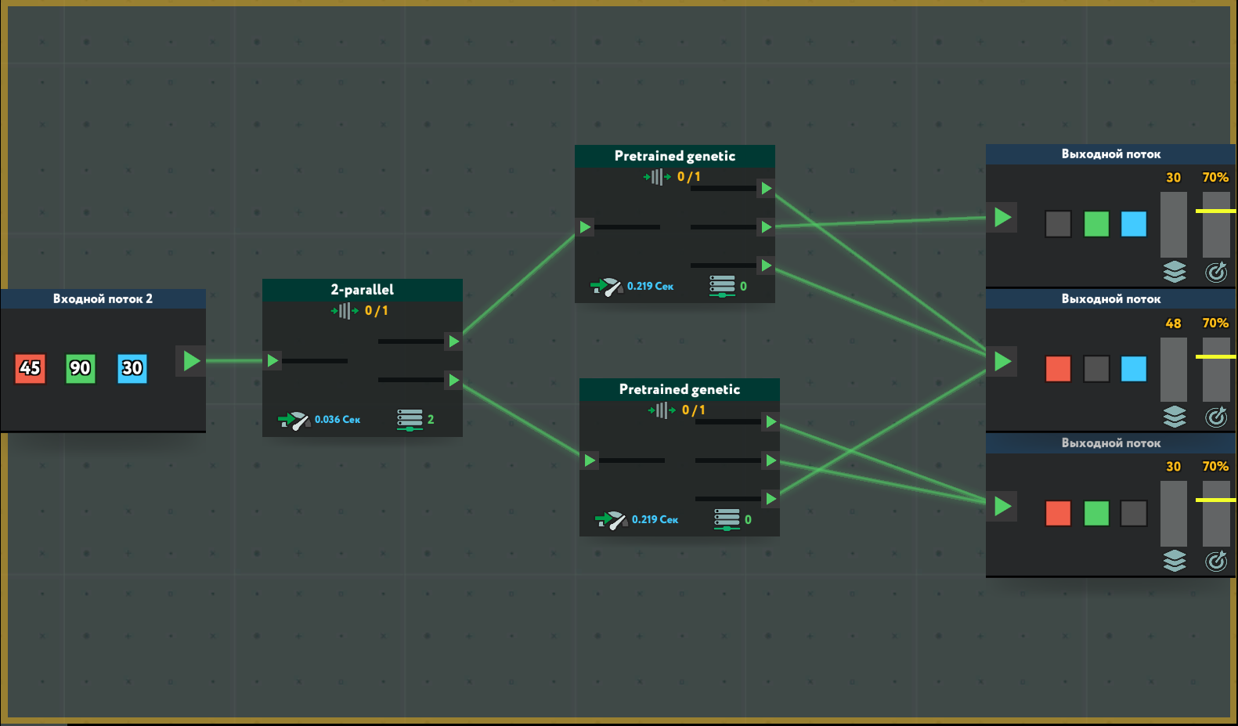Select the 2-parallel node title bar
This screenshot has width=1238, height=726.
coord(363,290)
